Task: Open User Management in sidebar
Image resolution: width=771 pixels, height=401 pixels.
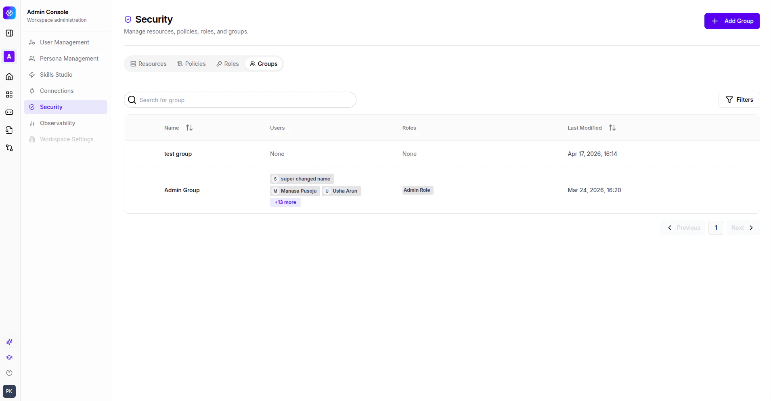Action: pos(65,42)
